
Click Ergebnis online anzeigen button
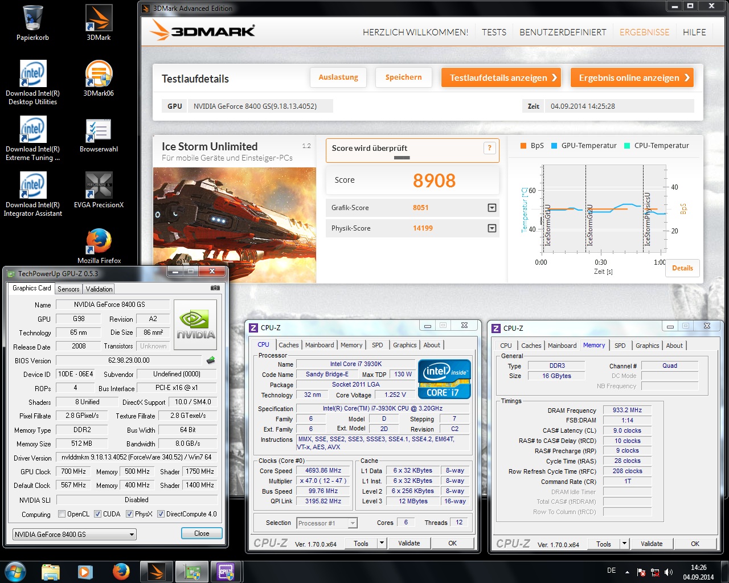(x=632, y=77)
